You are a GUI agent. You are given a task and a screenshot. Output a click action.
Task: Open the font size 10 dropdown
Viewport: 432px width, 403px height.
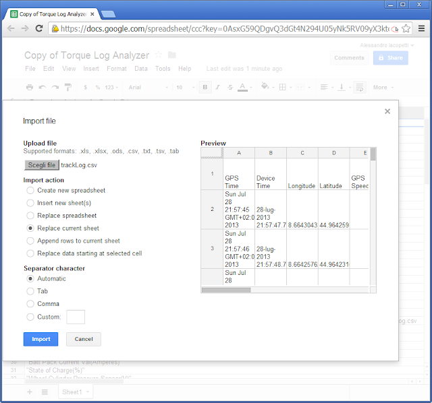pos(185,88)
